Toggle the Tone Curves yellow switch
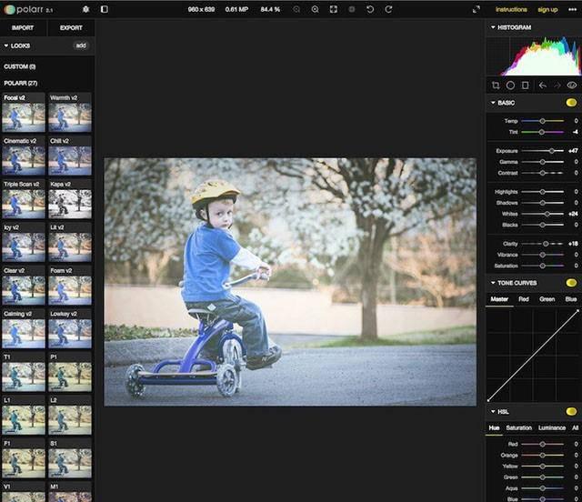 point(571,283)
